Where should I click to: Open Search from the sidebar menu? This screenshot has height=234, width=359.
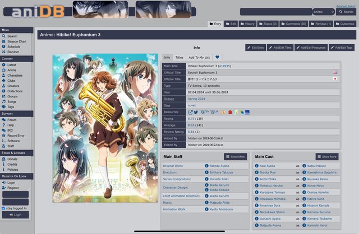pos(12,36)
